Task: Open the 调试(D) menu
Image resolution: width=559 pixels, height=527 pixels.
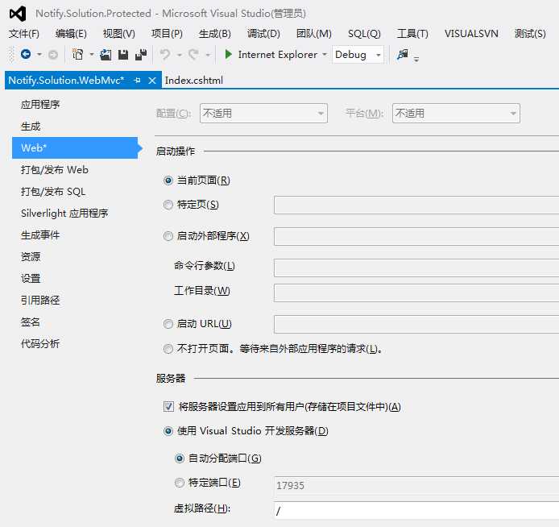Action: (x=263, y=34)
